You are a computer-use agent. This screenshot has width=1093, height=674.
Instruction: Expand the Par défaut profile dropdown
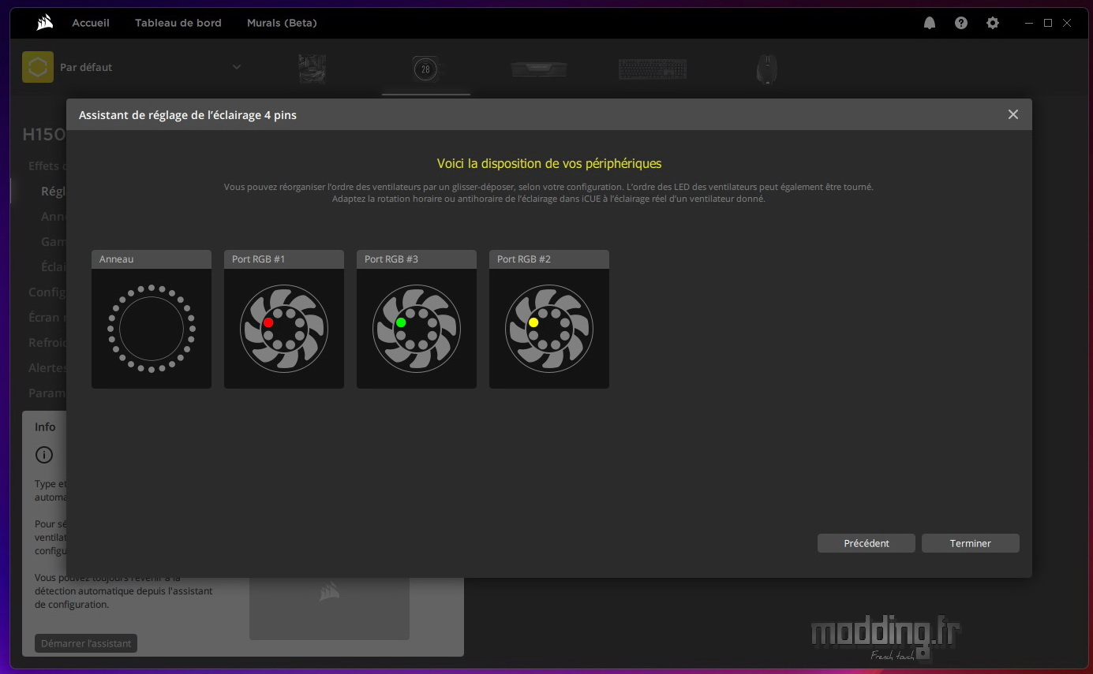(x=237, y=67)
